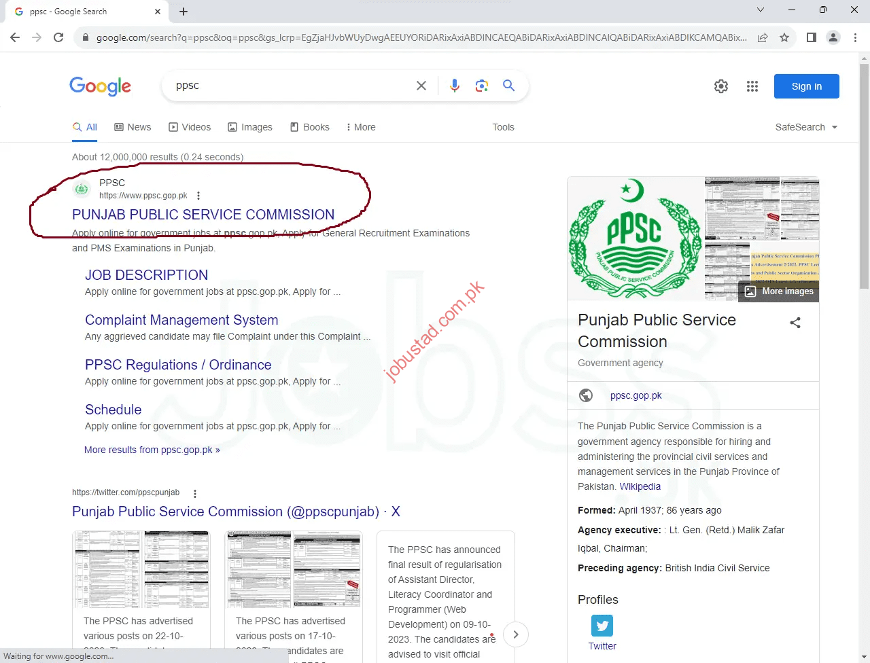Click More images in knowledge panel

[x=779, y=291]
